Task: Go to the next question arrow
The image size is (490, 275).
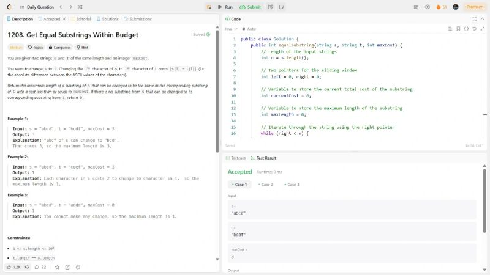Action: click(69, 7)
